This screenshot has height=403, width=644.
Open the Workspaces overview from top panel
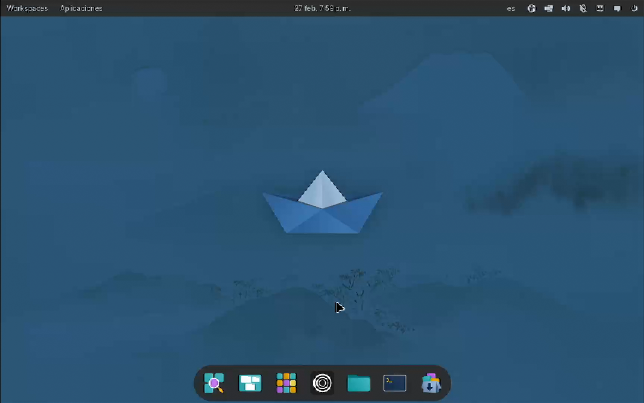click(27, 8)
